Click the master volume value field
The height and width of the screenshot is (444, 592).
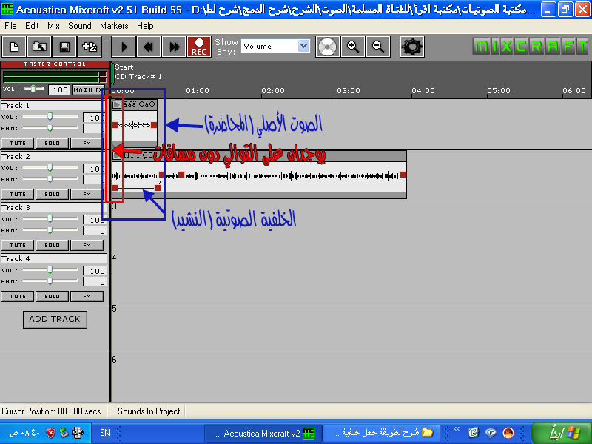pyautogui.click(x=60, y=90)
